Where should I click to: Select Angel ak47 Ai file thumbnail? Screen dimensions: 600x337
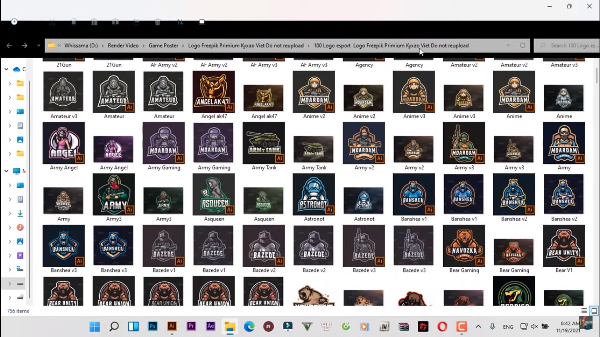pyautogui.click(x=214, y=92)
